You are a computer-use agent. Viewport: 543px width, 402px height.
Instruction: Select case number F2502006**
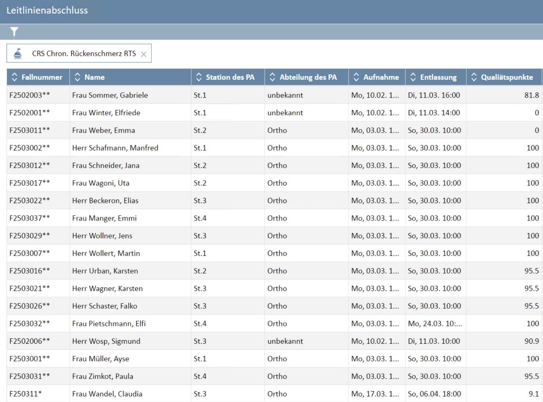click(30, 341)
